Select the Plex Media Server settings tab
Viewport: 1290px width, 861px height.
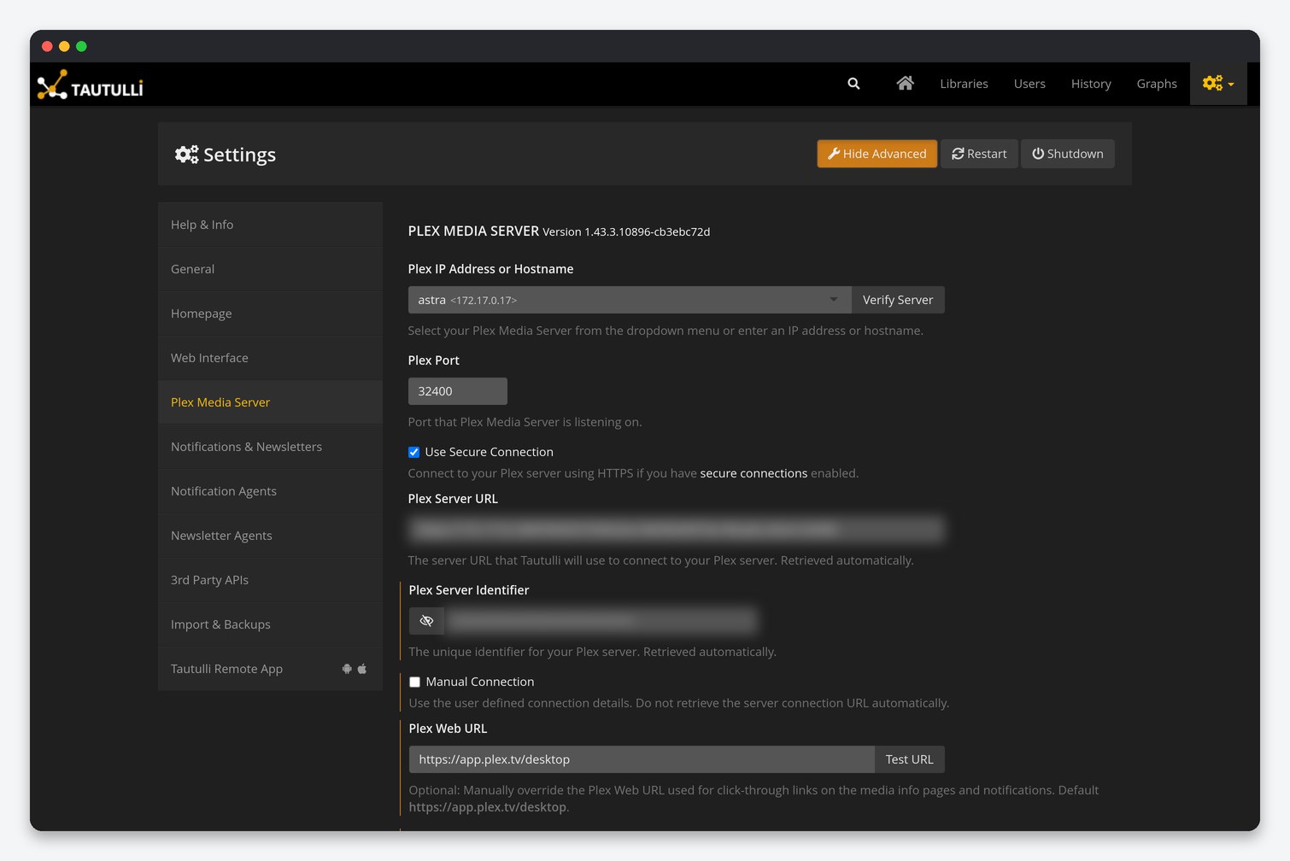(270, 402)
